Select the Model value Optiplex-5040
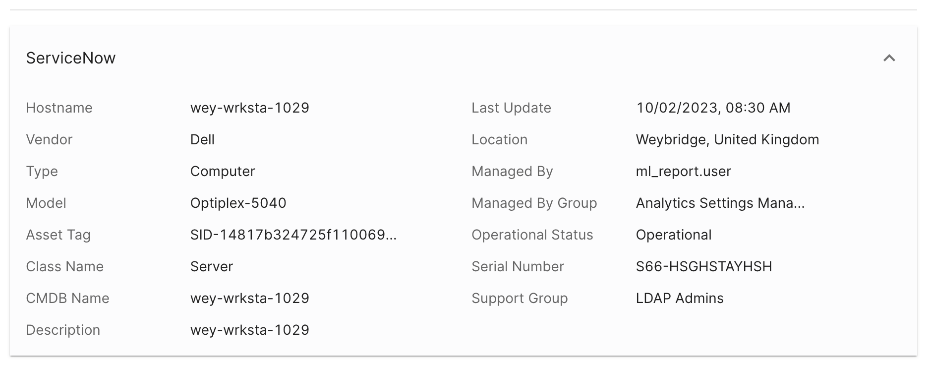Viewport: 929px width, 366px height. coord(238,203)
